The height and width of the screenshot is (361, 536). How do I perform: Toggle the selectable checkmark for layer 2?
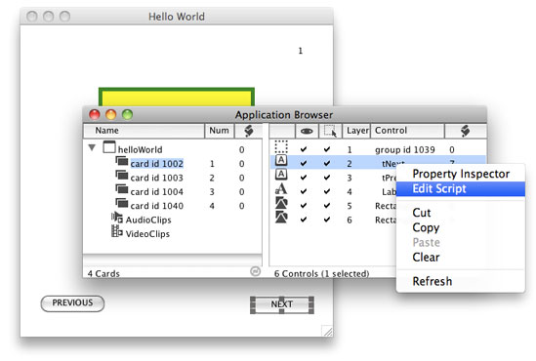(327, 164)
